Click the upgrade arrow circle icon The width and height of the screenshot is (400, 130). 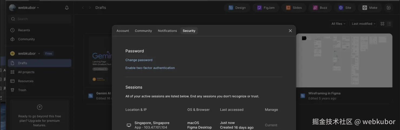pyautogui.click(x=39, y=107)
